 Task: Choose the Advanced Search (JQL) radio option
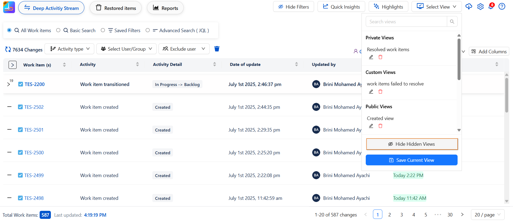point(148,30)
